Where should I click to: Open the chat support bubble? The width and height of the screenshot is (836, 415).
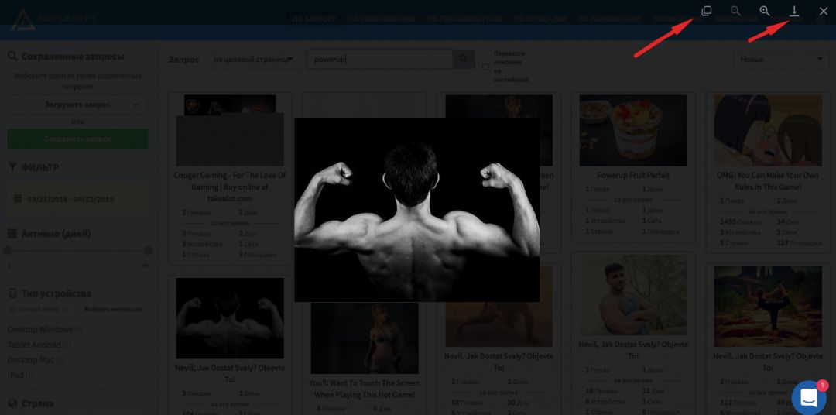point(809,397)
